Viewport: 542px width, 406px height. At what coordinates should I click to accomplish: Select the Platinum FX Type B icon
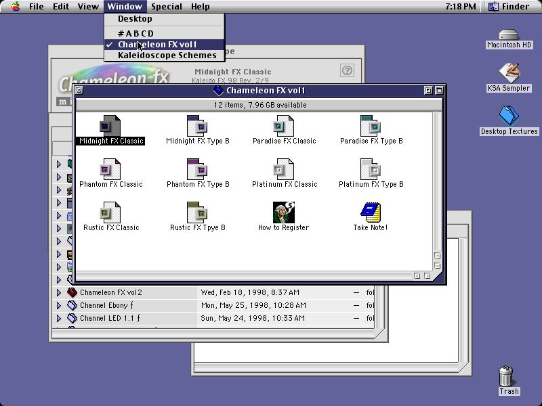pos(370,168)
